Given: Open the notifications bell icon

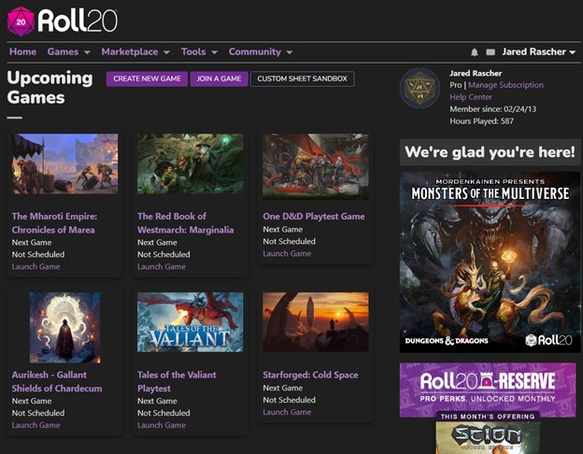Looking at the screenshot, I should pos(475,52).
